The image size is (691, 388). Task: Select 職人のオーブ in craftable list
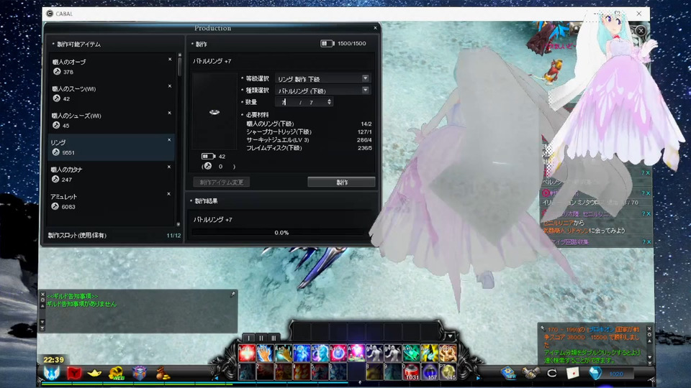pos(112,66)
